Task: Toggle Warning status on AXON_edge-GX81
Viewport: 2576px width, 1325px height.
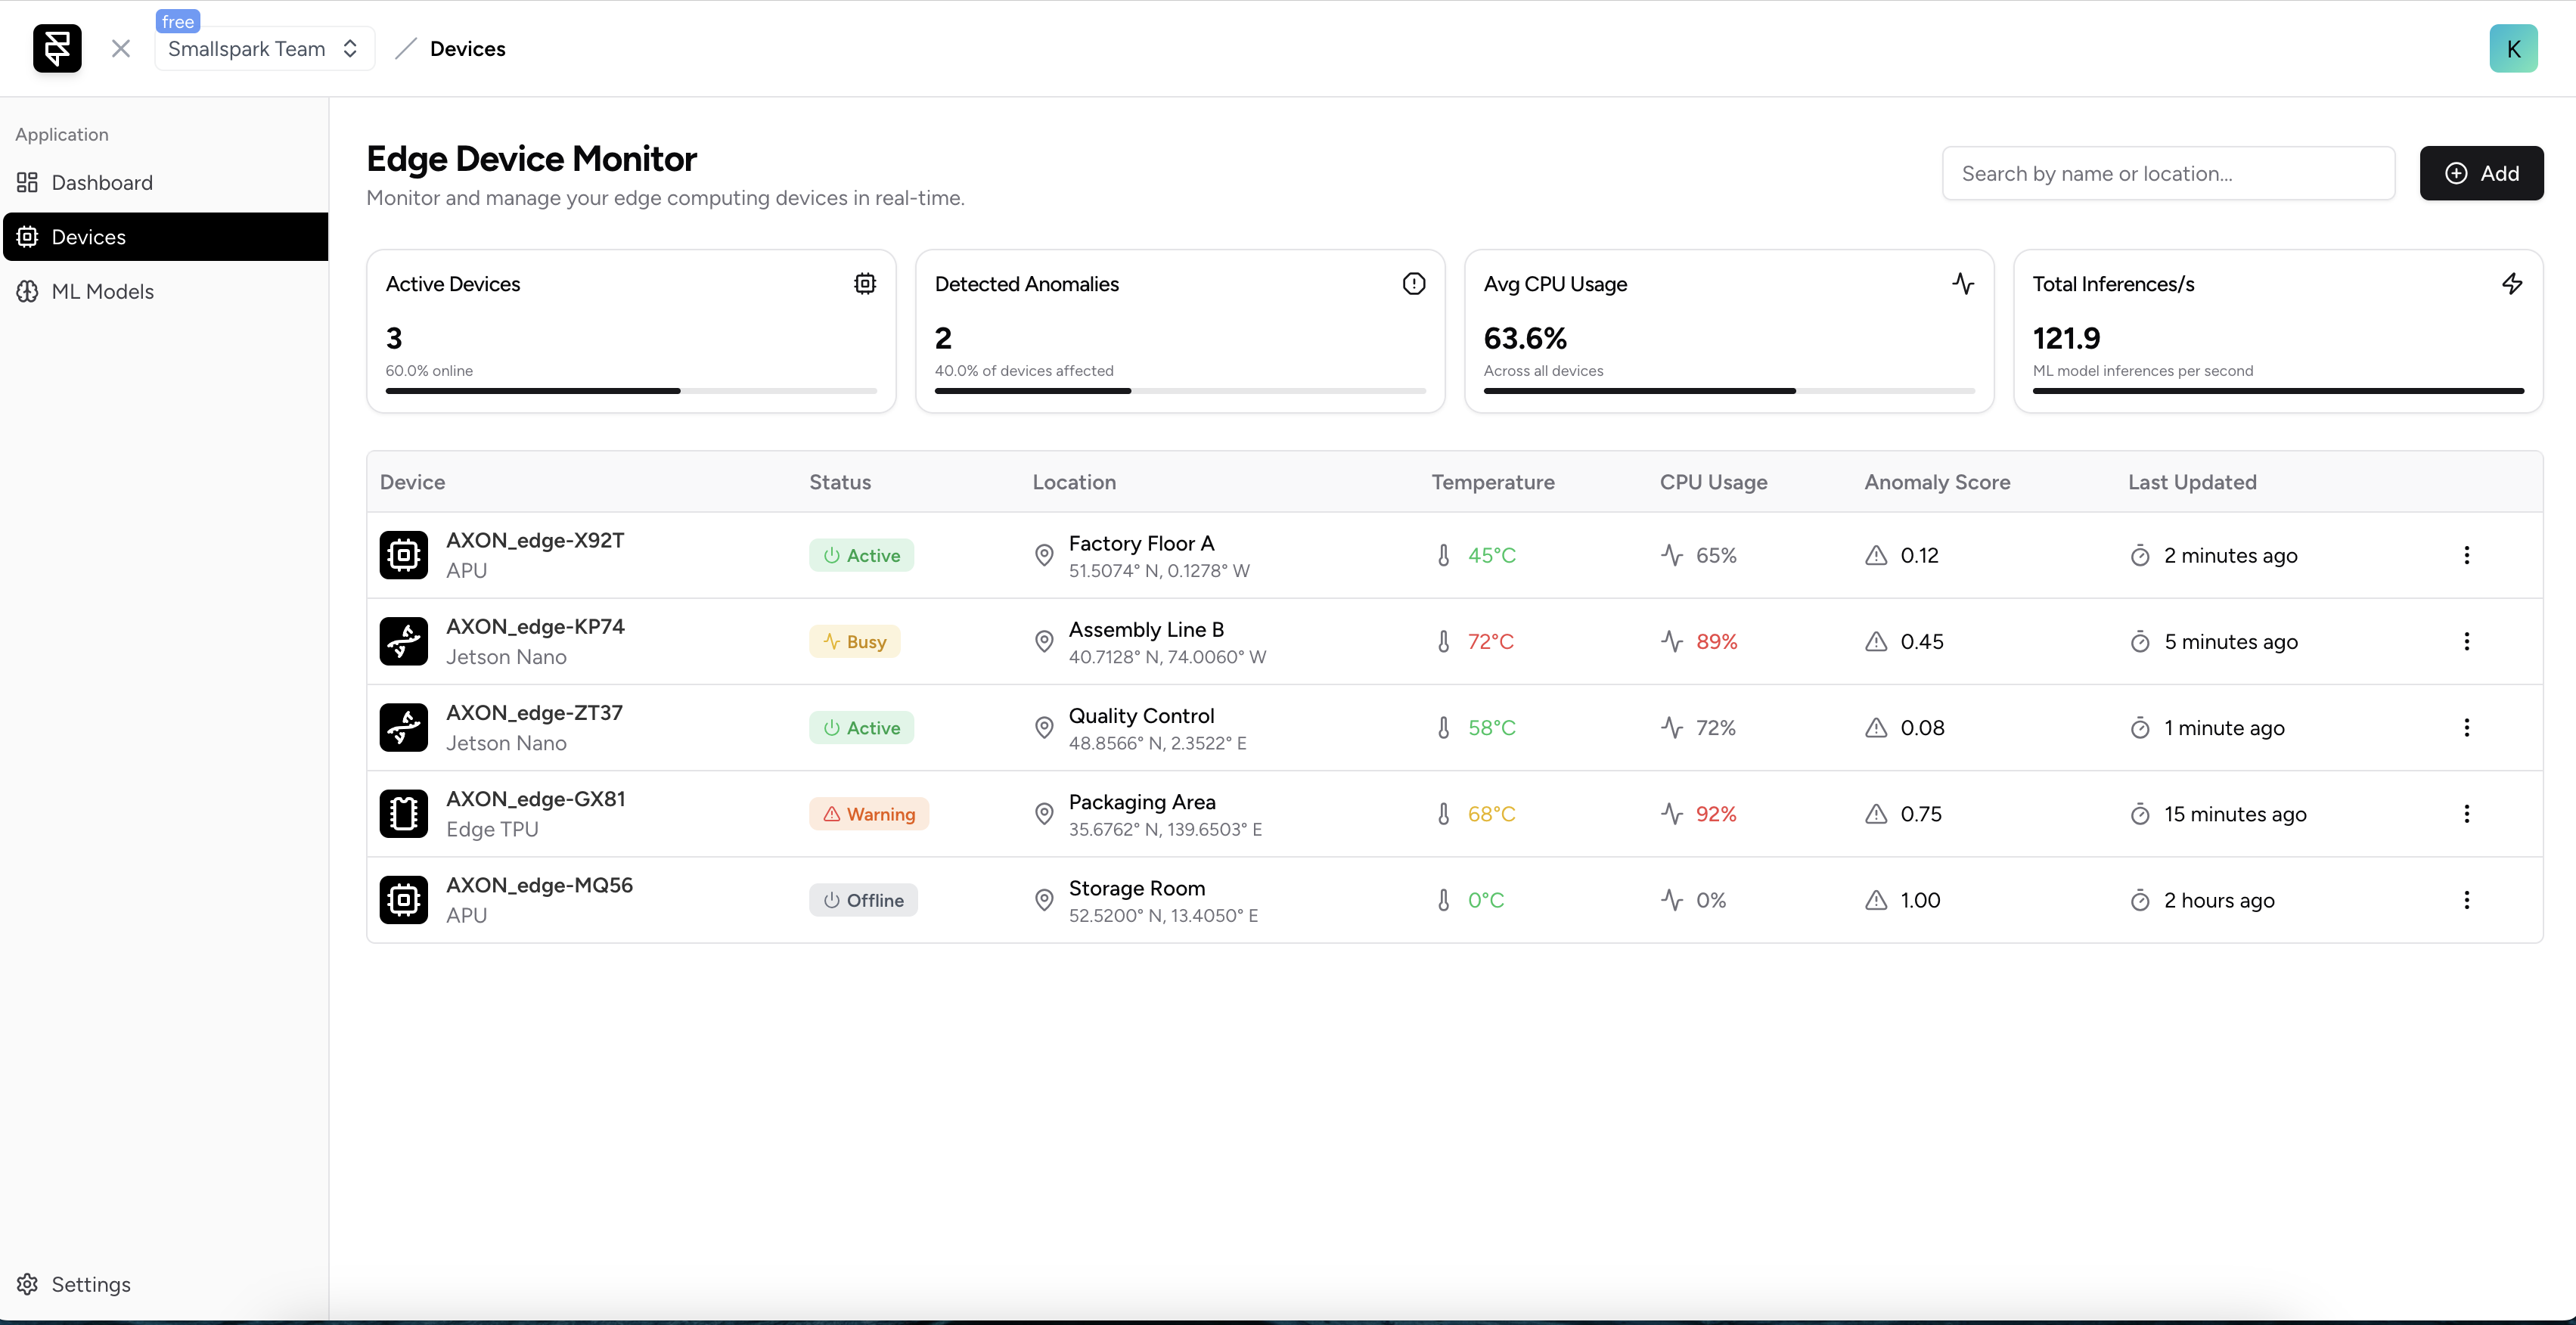Action: point(868,813)
